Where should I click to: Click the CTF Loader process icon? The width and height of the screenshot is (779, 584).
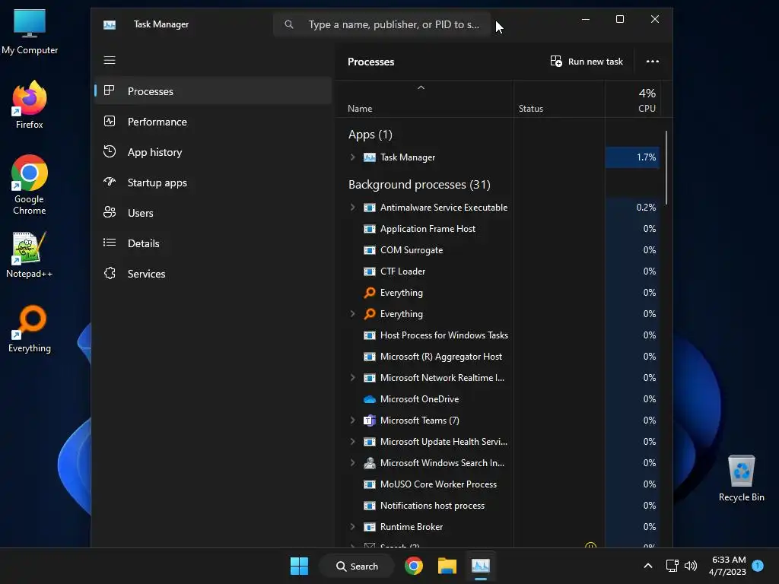tap(369, 271)
